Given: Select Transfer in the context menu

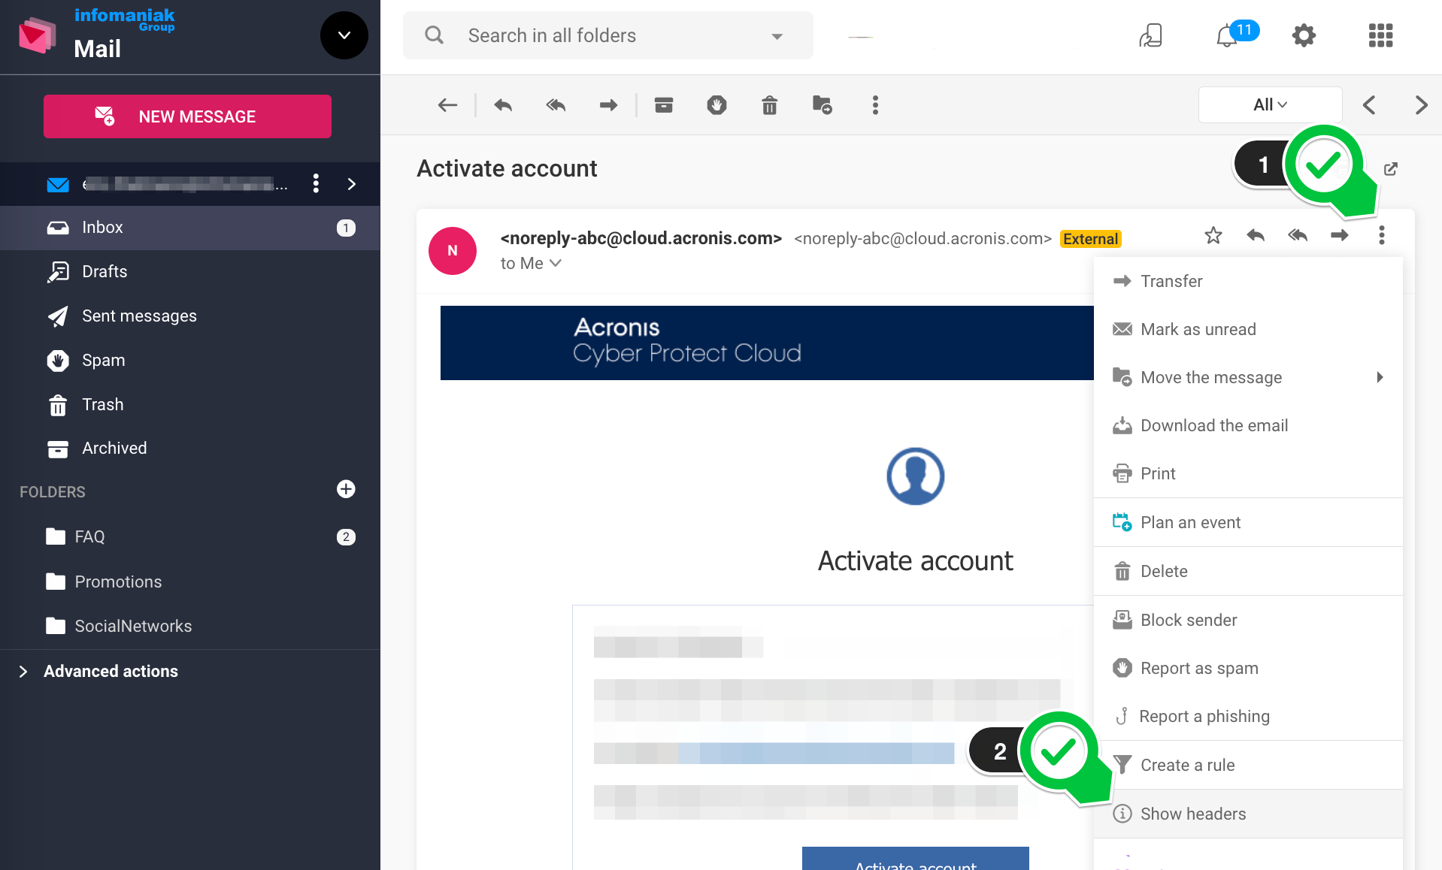Looking at the screenshot, I should pyautogui.click(x=1248, y=281).
